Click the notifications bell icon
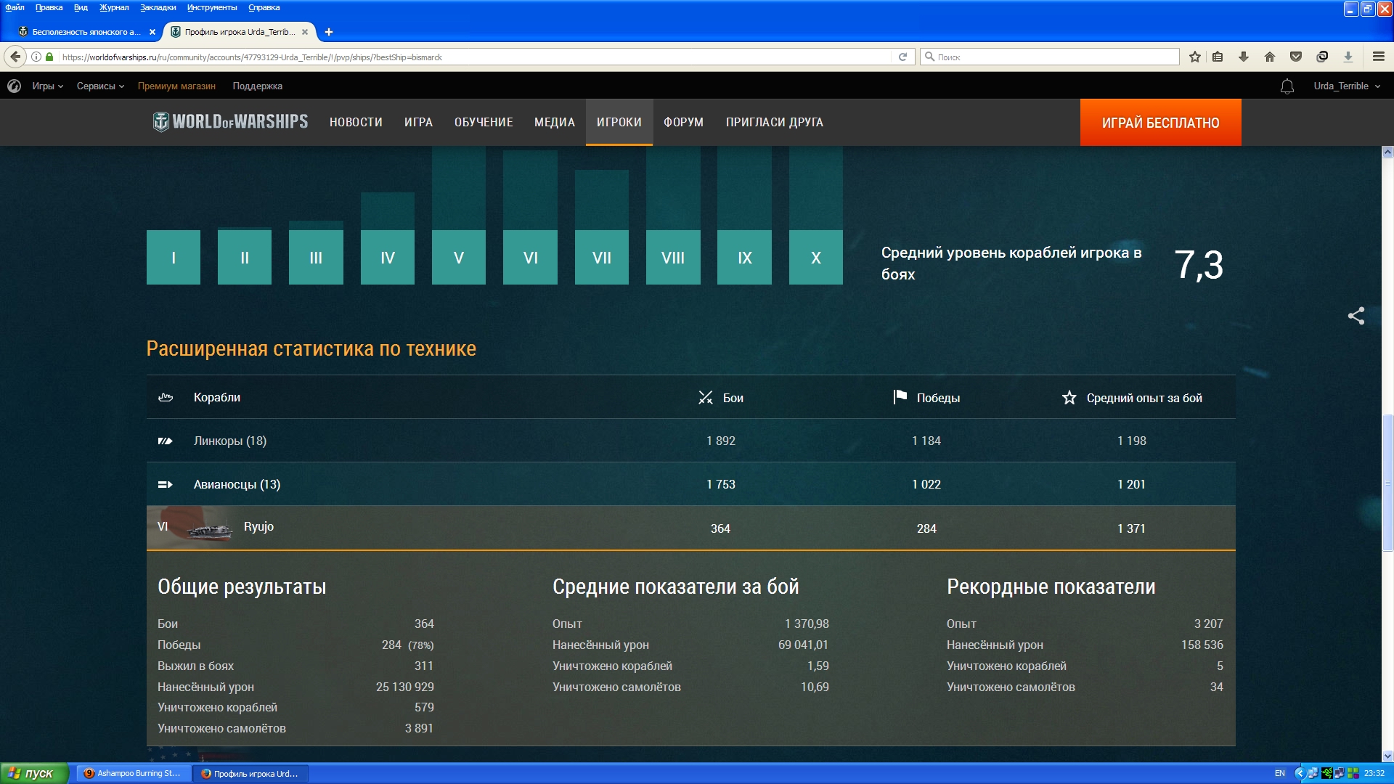 1287,86
